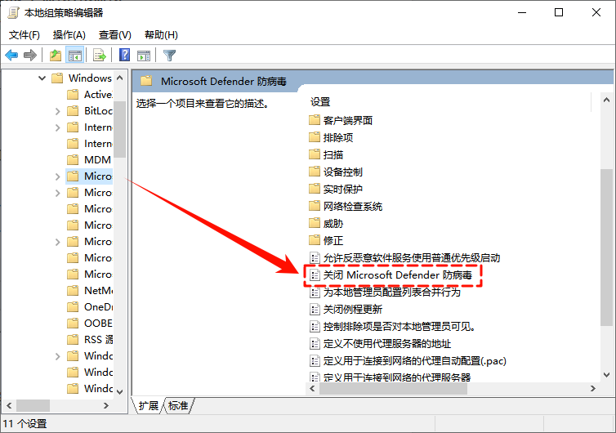Expand the first Intern tree folder

(58, 127)
